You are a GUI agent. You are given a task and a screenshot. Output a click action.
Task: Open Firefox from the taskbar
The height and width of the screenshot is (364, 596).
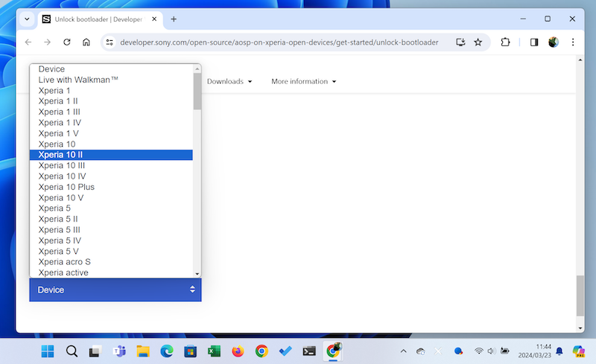[238, 351]
